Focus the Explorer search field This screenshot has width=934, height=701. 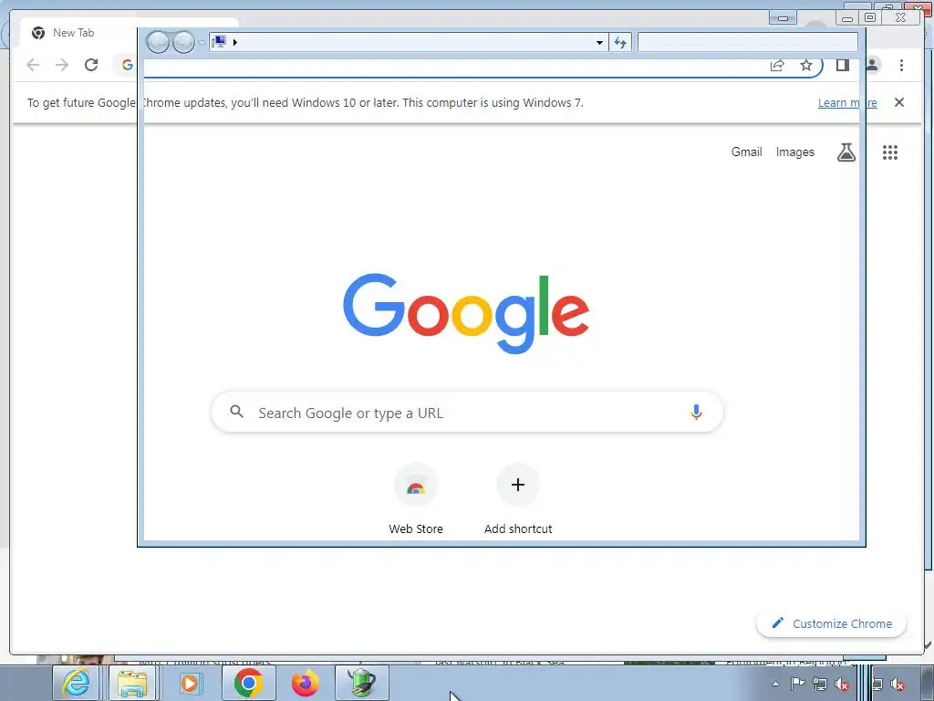[748, 42]
